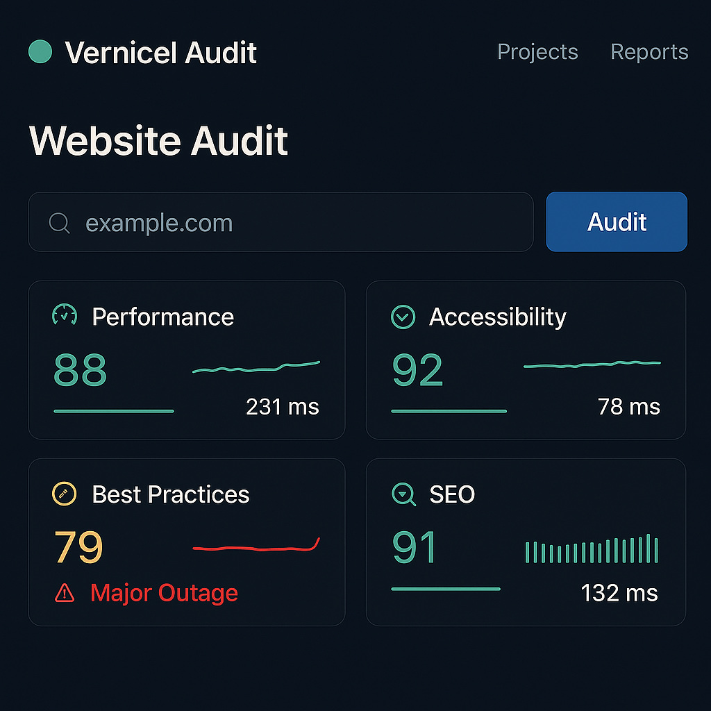Click the Major Outage status text

tap(164, 593)
